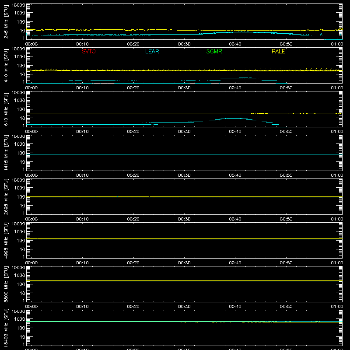The width and height of the screenshot is (350, 350).
Task: Click 01:00 time label under the 1415 MHz plot
Action: [x=337, y=175]
